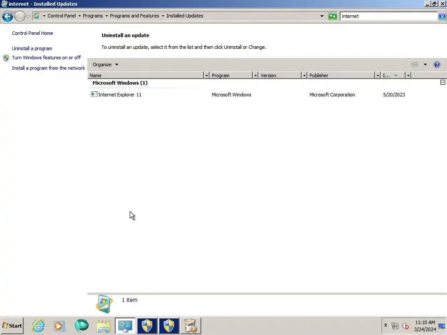Screen dimensions: 447x335
Task: Restore down the Installed Updates window
Action: coord(434,3)
